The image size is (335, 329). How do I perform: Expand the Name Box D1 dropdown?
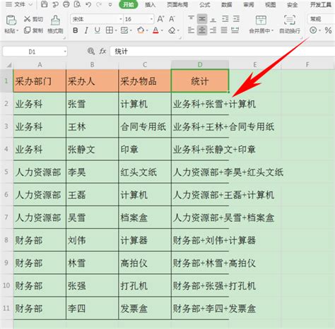(65, 52)
